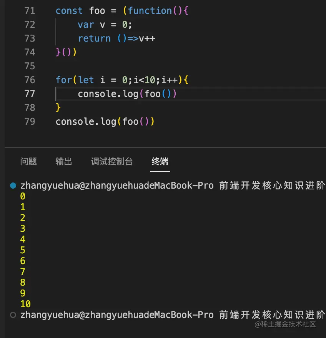This screenshot has height=338, width=326.
Task: Click the 'for' keyword on line 76
Action: coord(64,80)
